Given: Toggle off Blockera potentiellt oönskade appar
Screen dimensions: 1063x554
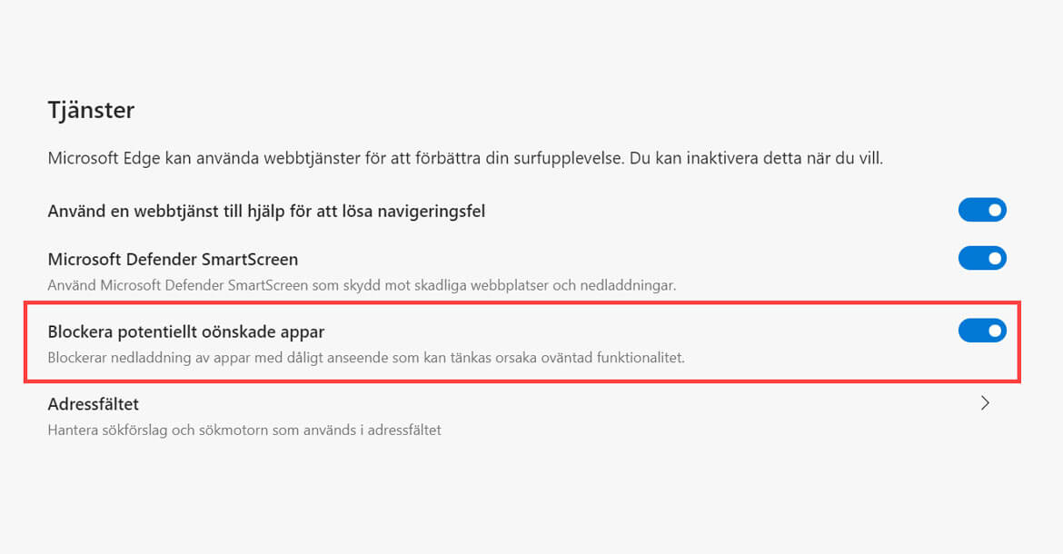Looking at the screenshot, I should tap(982, 331).
